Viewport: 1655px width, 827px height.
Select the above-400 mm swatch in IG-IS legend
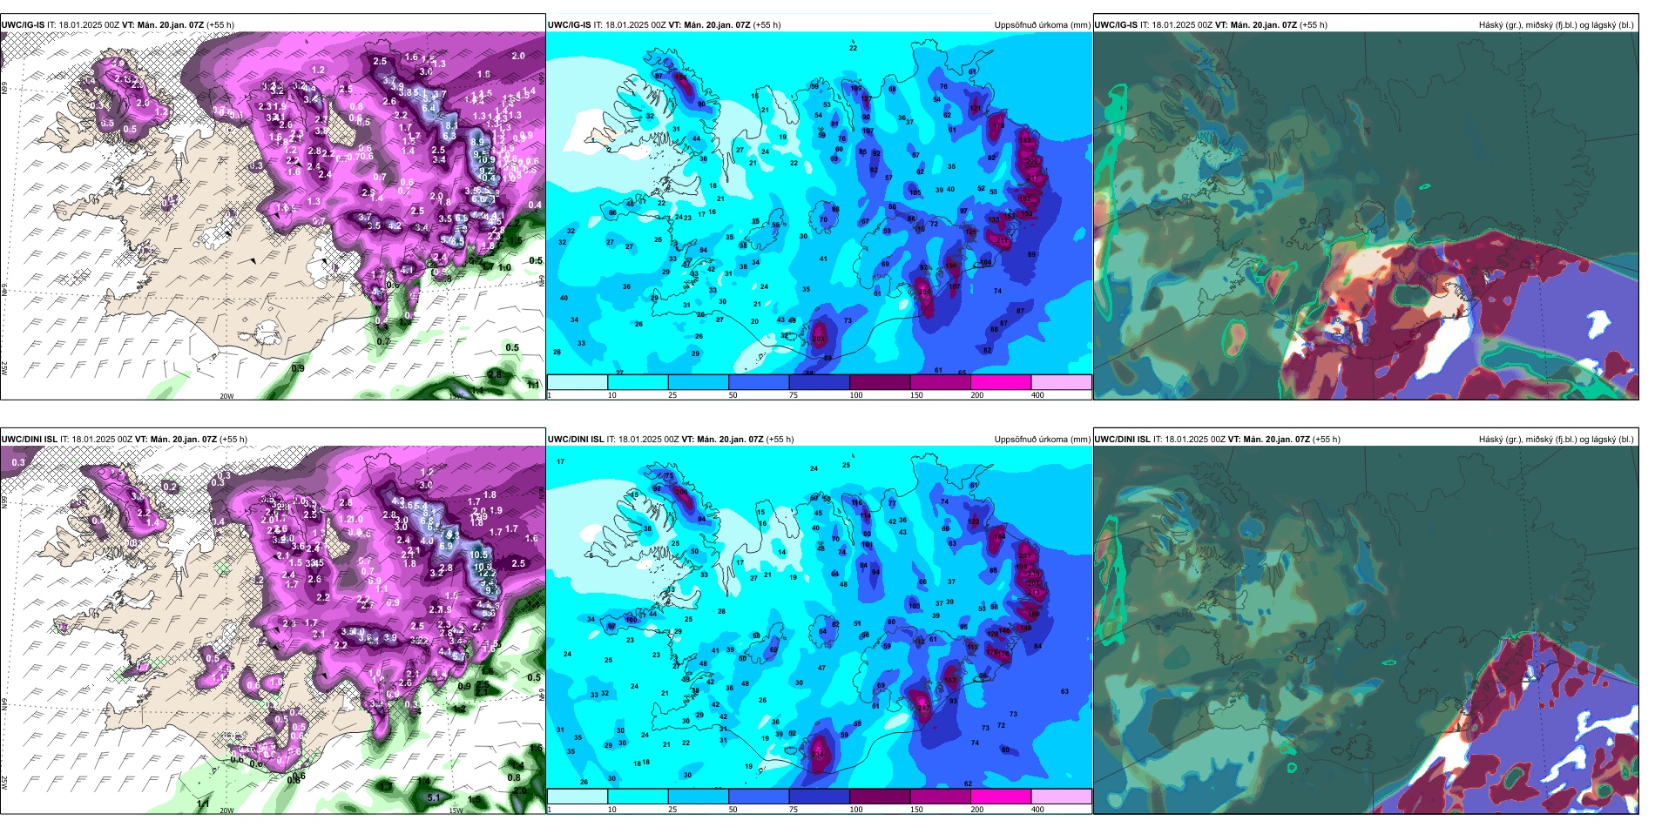click(x=1062, y=382)
